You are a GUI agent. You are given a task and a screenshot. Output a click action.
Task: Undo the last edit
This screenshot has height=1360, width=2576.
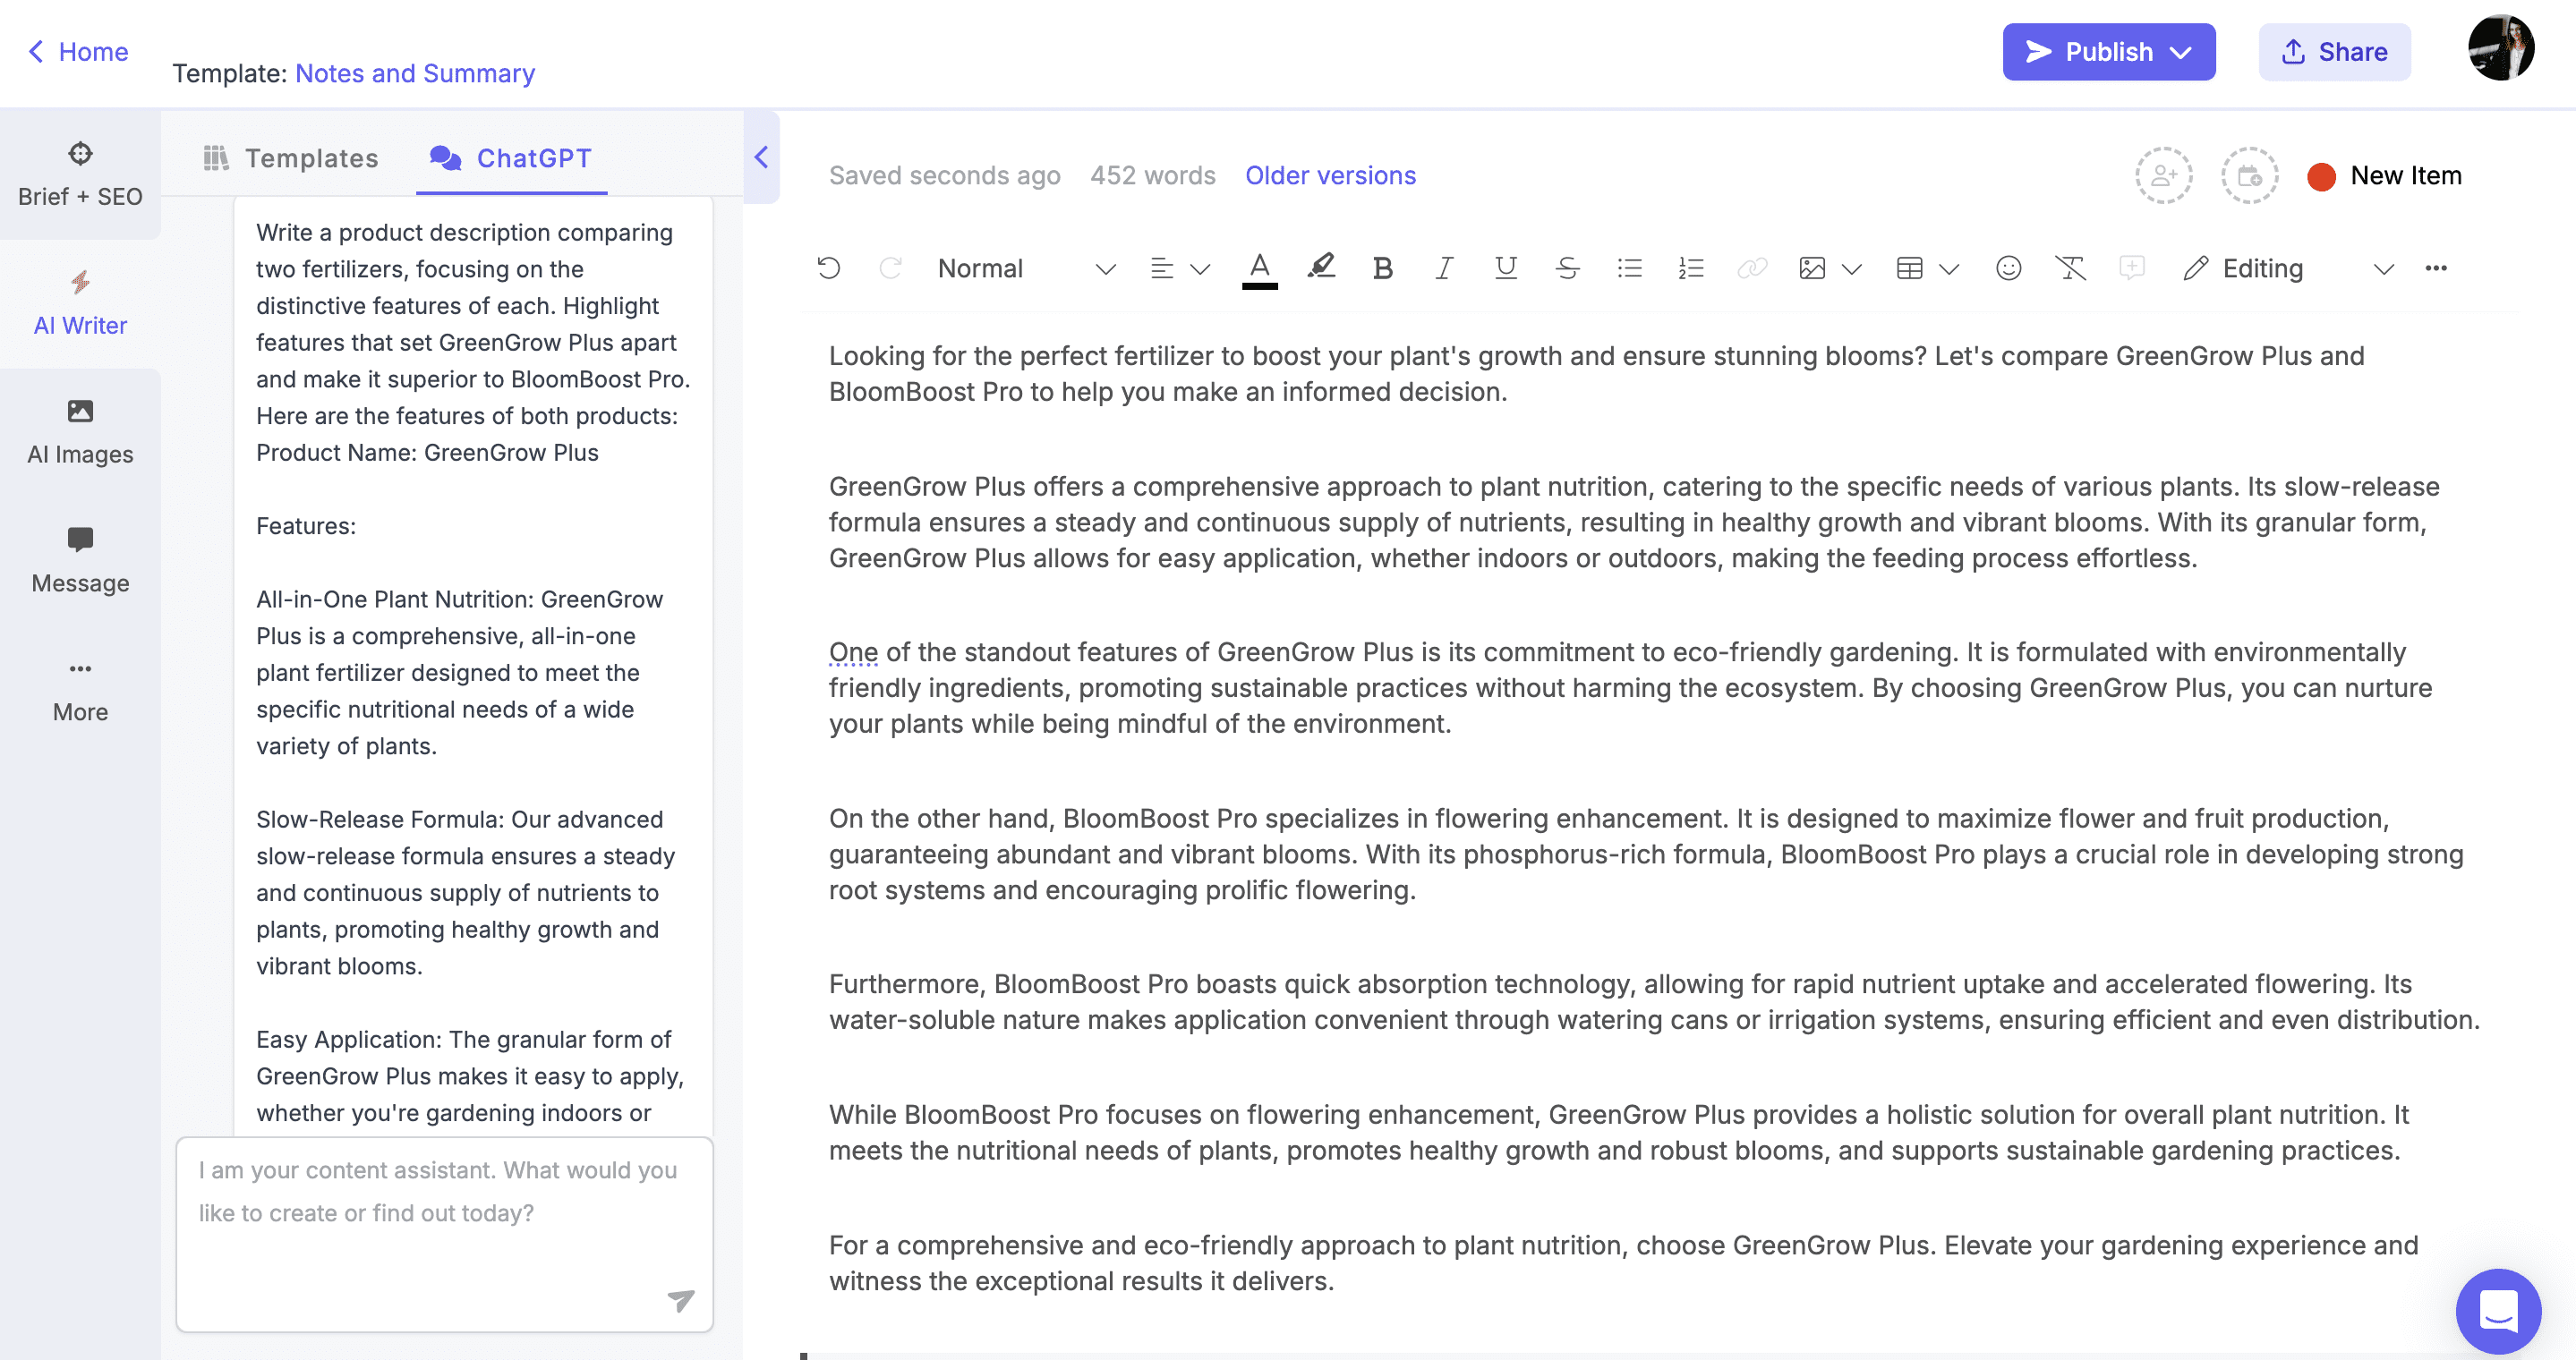pyautogui.click(x=828, y=268)
